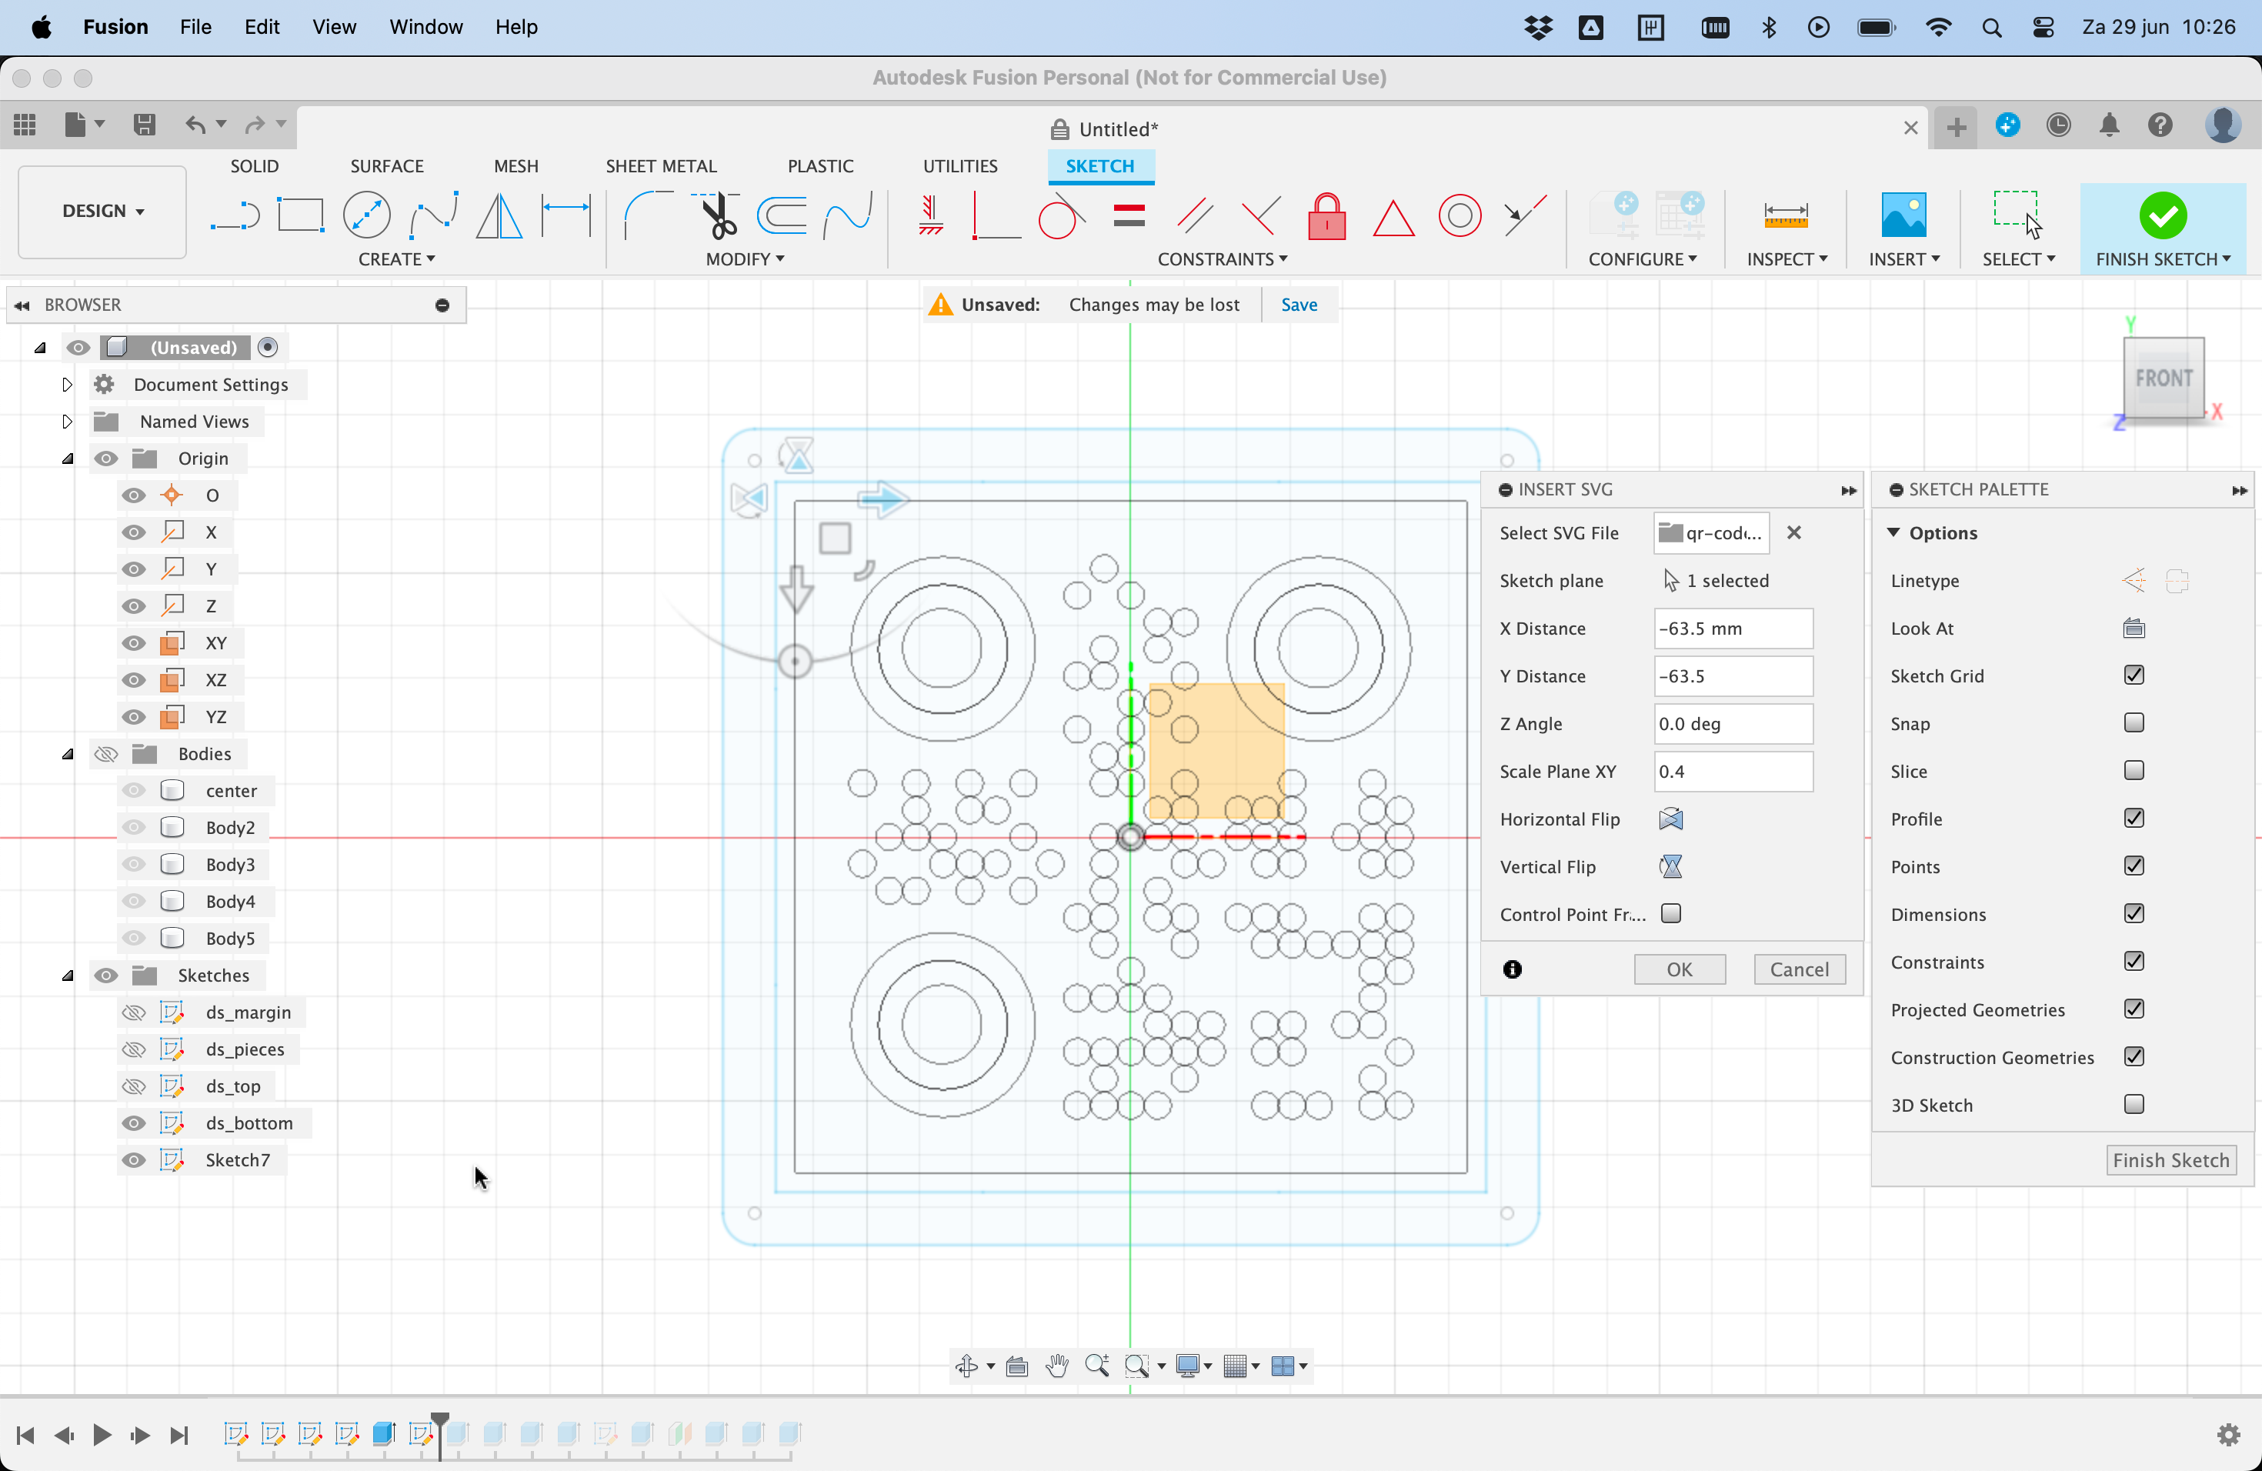Screen dimensions: 2262x1471
Task: Apply the Midpoint triangle constraint
Action: point(1393,218)
